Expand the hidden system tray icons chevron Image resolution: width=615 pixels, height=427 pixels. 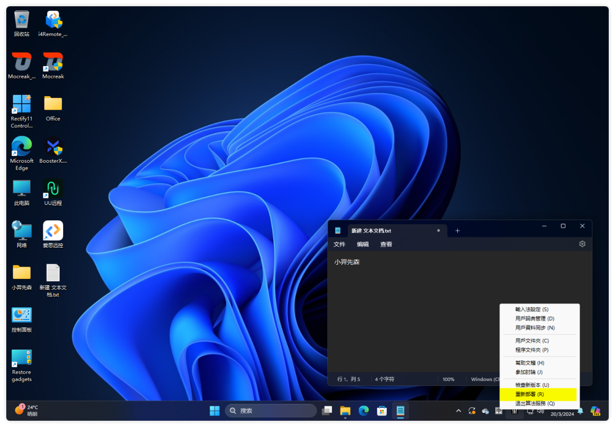tap(458, 410)
